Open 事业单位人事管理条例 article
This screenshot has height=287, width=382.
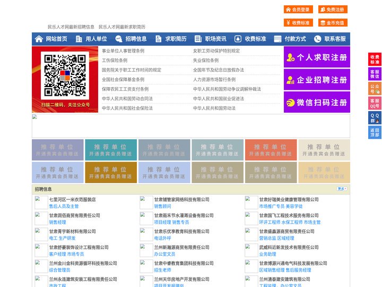pos(123,51)
